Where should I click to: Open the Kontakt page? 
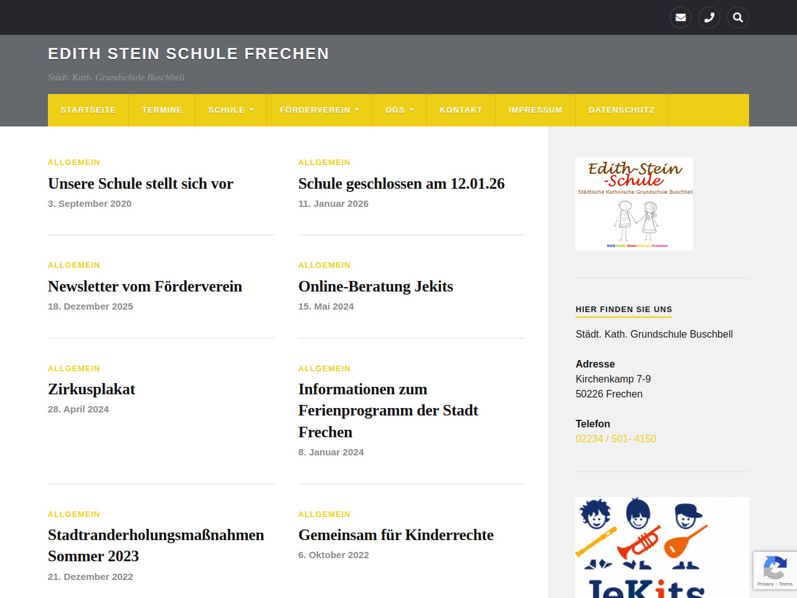coord(461,110)
